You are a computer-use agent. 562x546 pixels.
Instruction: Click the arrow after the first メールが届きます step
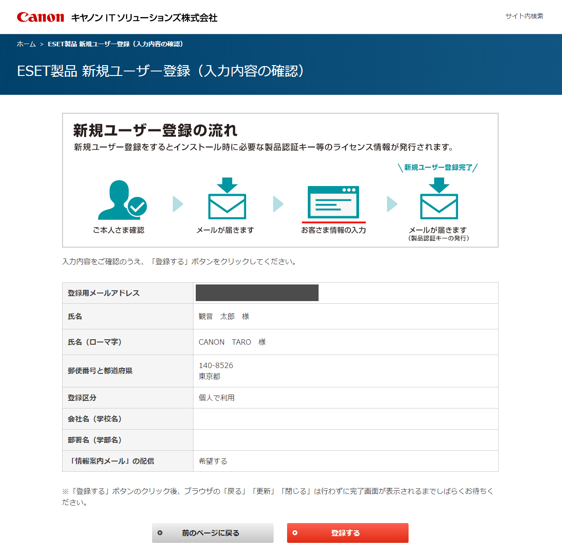(279, 204)
